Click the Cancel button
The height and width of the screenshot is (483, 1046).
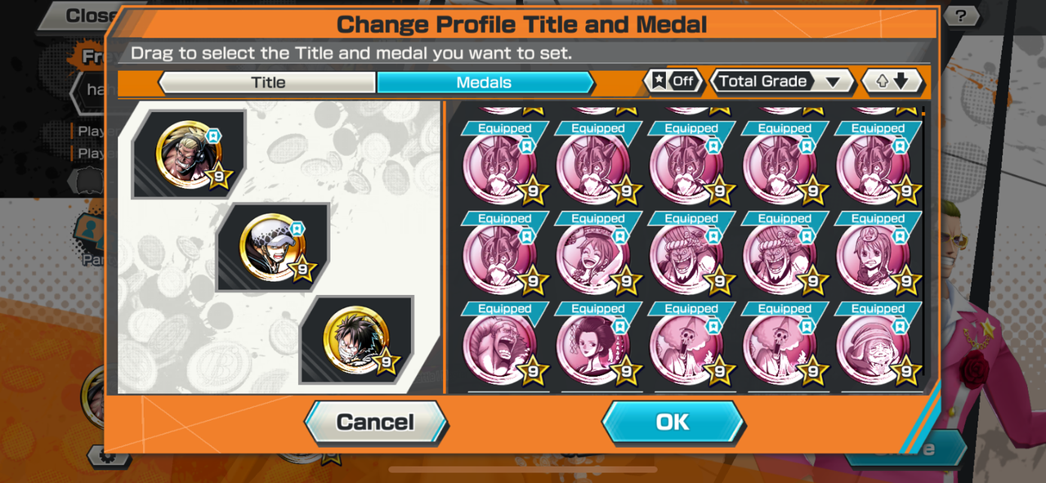(376, 423)
